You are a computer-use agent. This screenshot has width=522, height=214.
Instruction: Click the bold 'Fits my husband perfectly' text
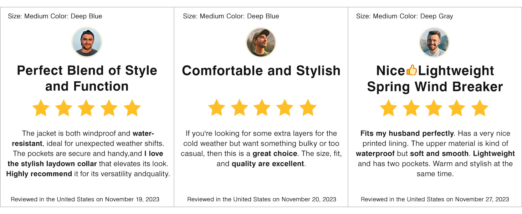(x=407, y=133)
